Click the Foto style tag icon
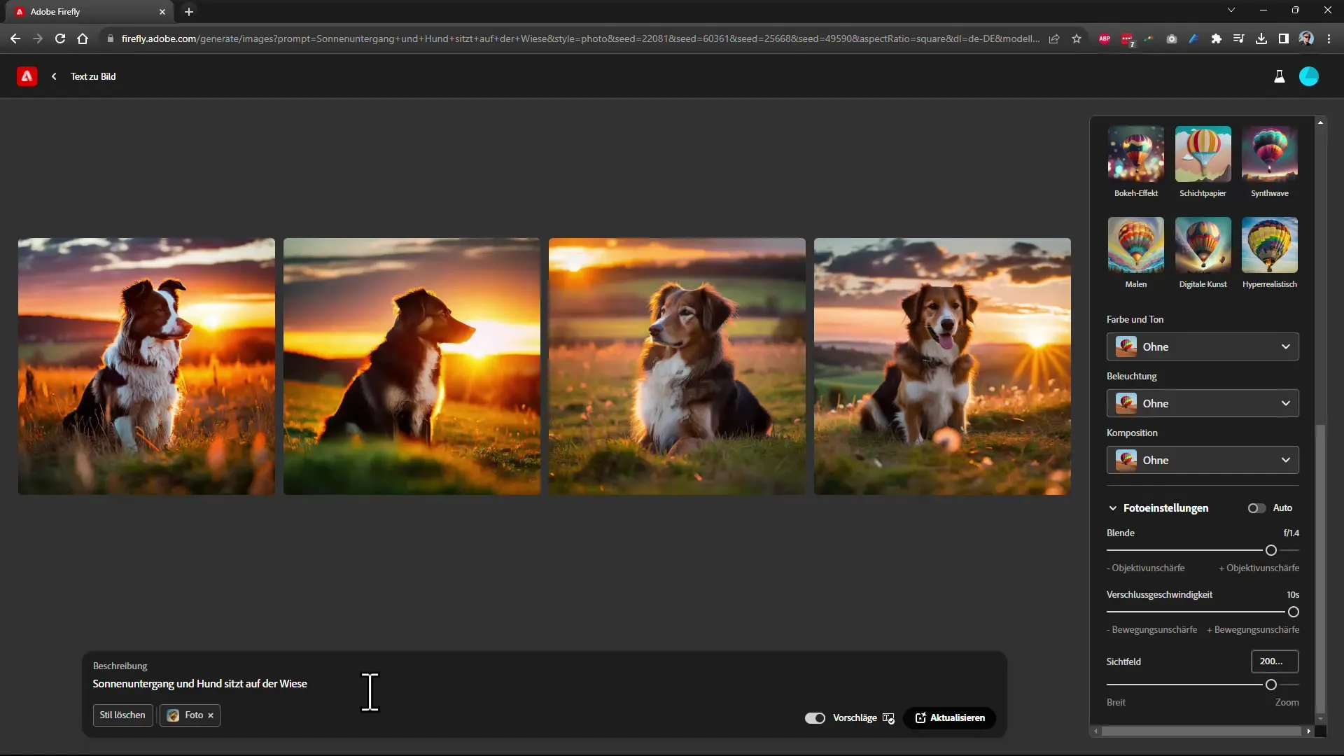This screenshot has width=1344, height=756. (174, 715)
